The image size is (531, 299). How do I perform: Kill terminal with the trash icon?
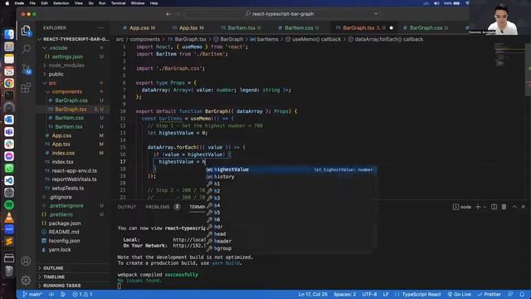click(504, 207)
